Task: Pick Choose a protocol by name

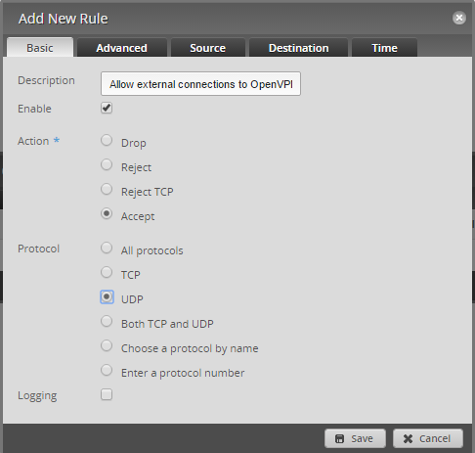Action: pyautogui.click(x=107, y=346)
